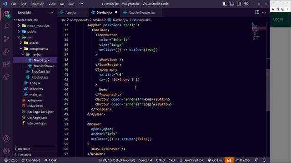Click the code minimap preview
The image size is (291, 163).
pyautogui.click(x=259, y=31)
